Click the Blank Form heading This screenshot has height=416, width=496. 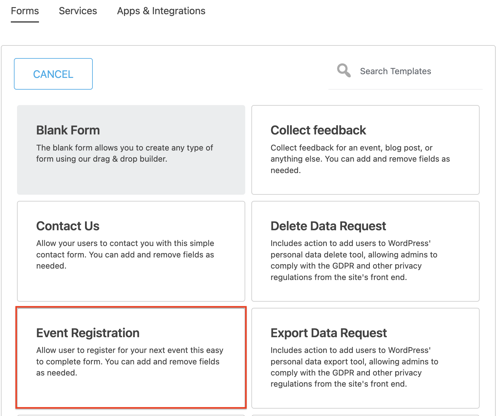pyautogui.click(x=68, y=130)
